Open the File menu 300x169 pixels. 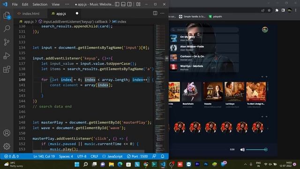(x=15, y=4)
